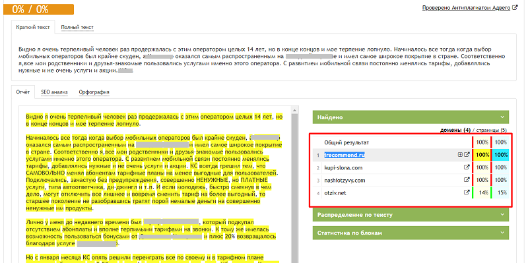
Task: Open the SEO анализ tab
Action: (55, 92)
